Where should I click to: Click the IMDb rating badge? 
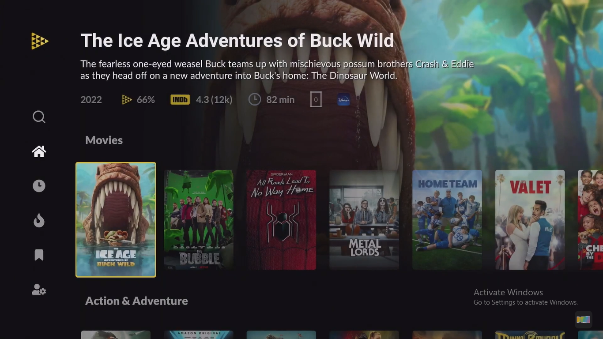(180, 100)
